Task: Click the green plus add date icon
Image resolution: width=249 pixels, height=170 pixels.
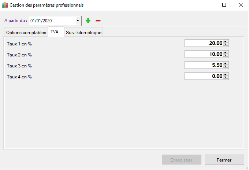Action: coord(88,21)
